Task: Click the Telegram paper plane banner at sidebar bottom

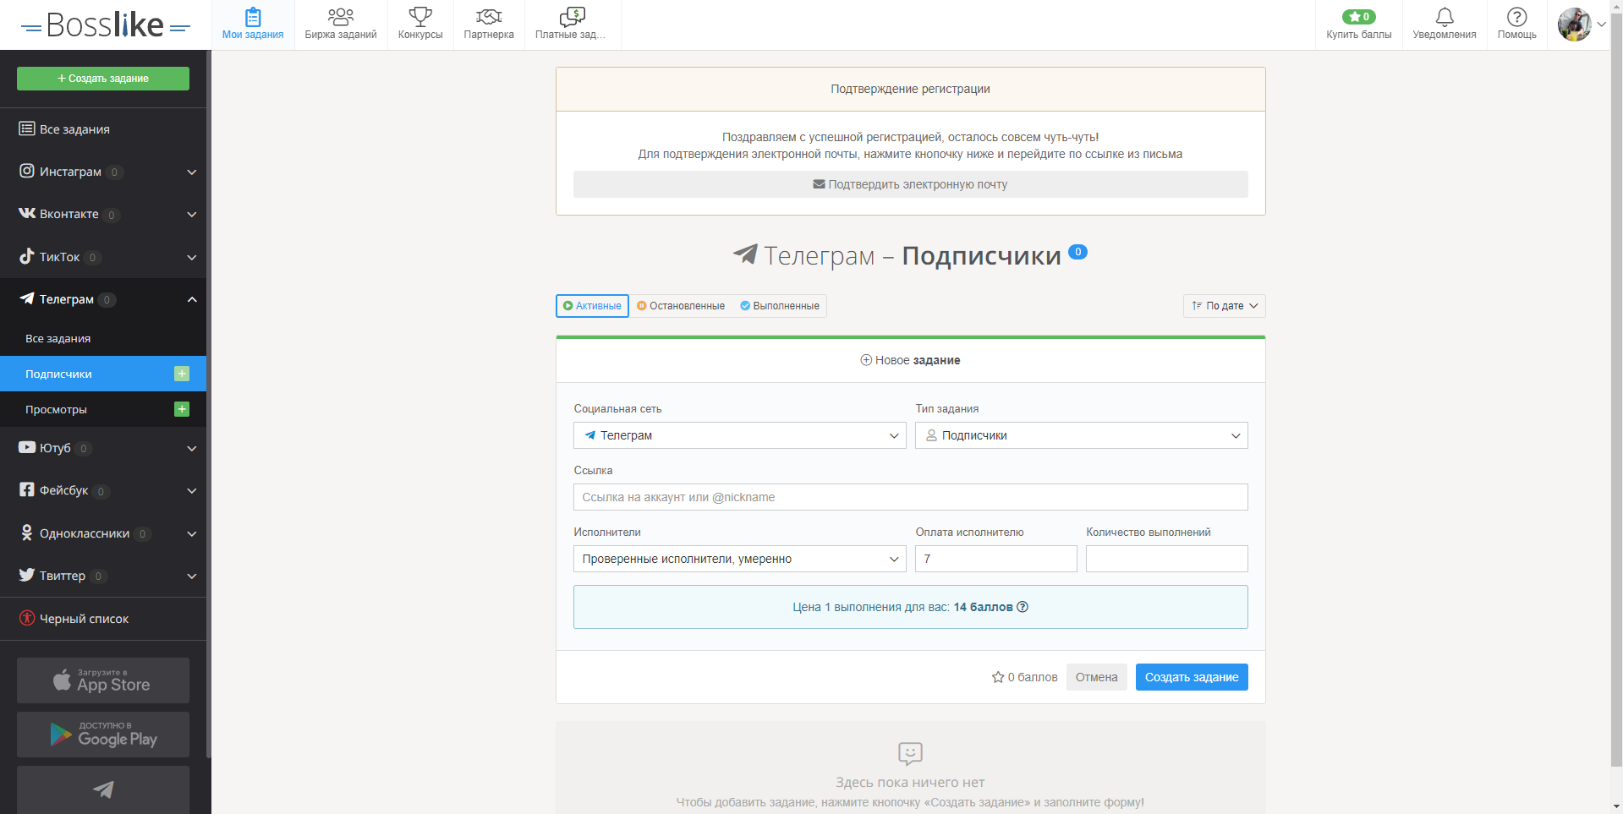Action: [x=103, y=789]
